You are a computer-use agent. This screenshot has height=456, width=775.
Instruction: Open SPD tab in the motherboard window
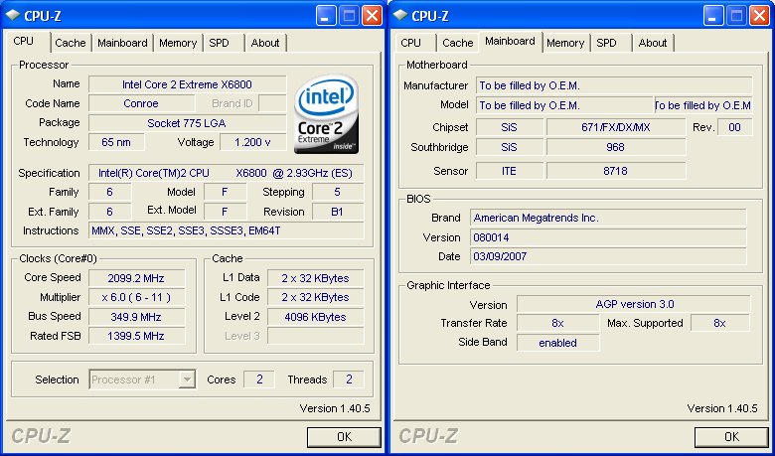point(606,43)
